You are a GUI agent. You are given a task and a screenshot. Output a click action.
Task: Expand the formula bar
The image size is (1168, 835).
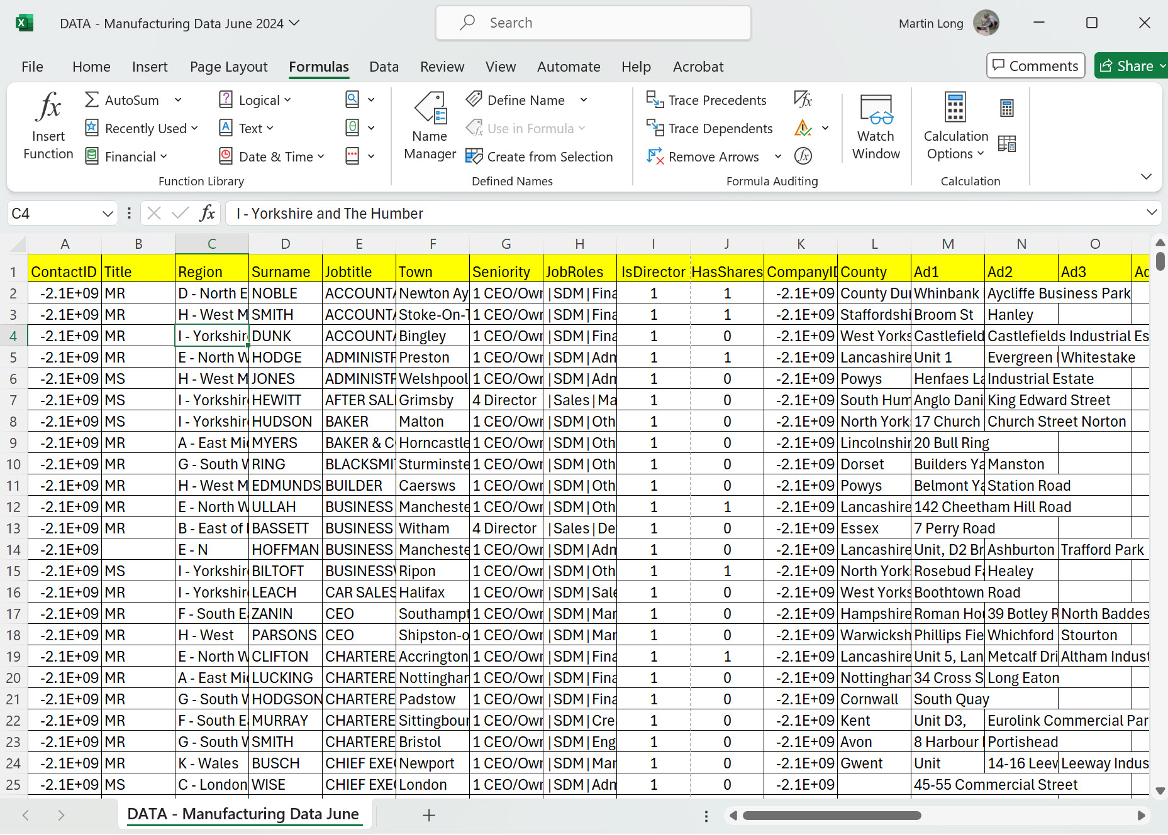click(1151, 213)
